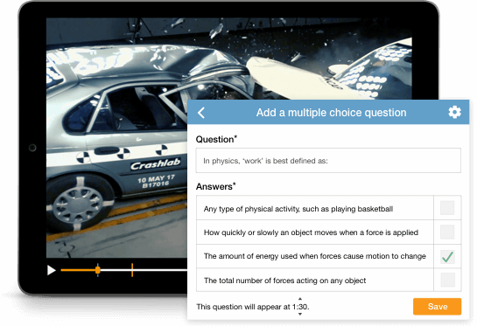Increase appearance time with up arrow
The width and height of the screenshot is (477, 326).
pyautogui.click(x=300, y=299)
